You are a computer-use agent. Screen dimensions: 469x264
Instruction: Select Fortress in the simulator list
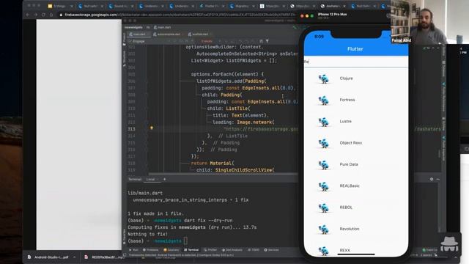click(347, 100)
